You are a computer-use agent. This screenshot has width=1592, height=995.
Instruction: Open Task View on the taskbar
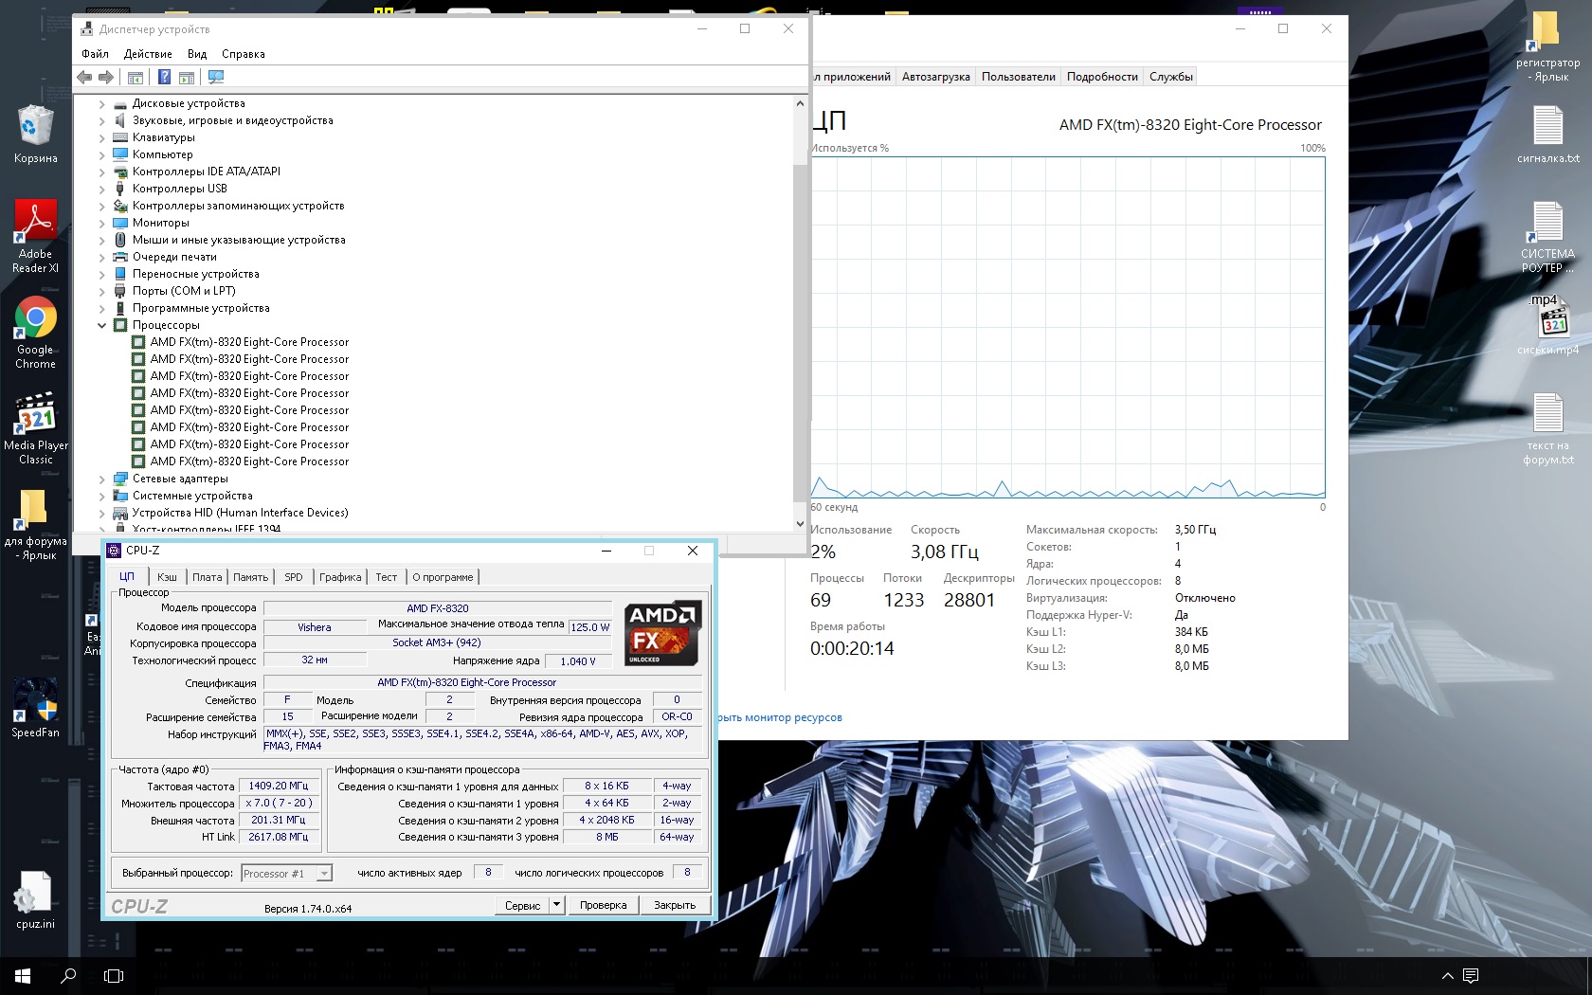coord(114,975)
